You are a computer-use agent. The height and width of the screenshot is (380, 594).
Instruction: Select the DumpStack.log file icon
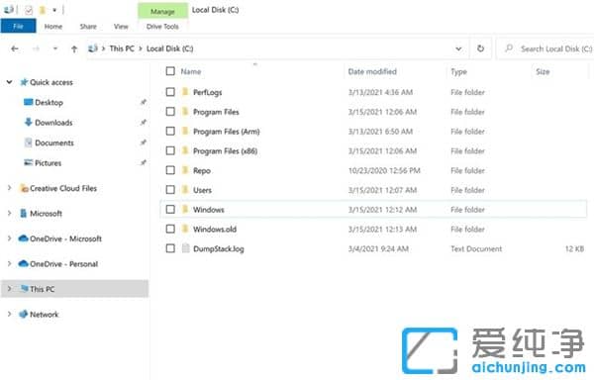(x=185, y=248)
